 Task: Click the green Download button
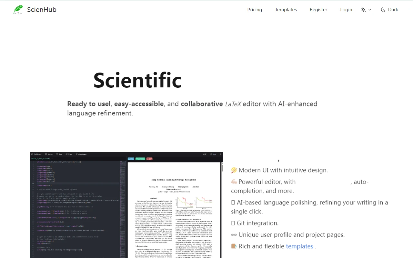click(141, 159)
